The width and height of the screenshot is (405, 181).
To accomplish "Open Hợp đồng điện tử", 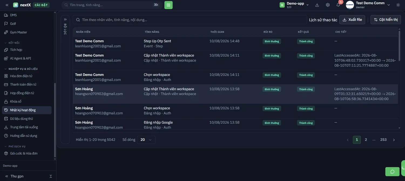I will pyautogui.click(x=27, y=93).
